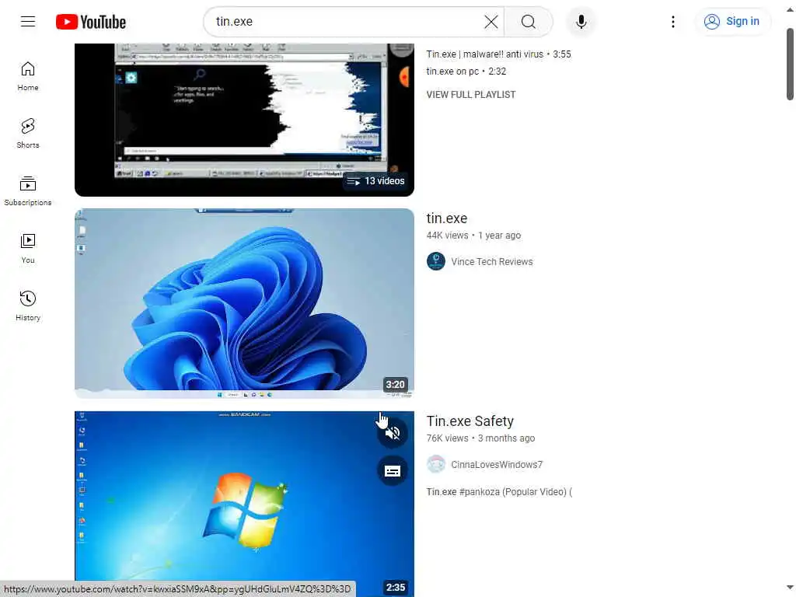The width and height of the screenshot is (796, 597).
Task: Open Shorts in the sidebar
Action: pyautogui.click(x=28, y=134)
